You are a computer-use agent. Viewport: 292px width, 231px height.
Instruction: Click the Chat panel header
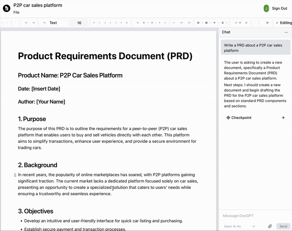[226, 32]
